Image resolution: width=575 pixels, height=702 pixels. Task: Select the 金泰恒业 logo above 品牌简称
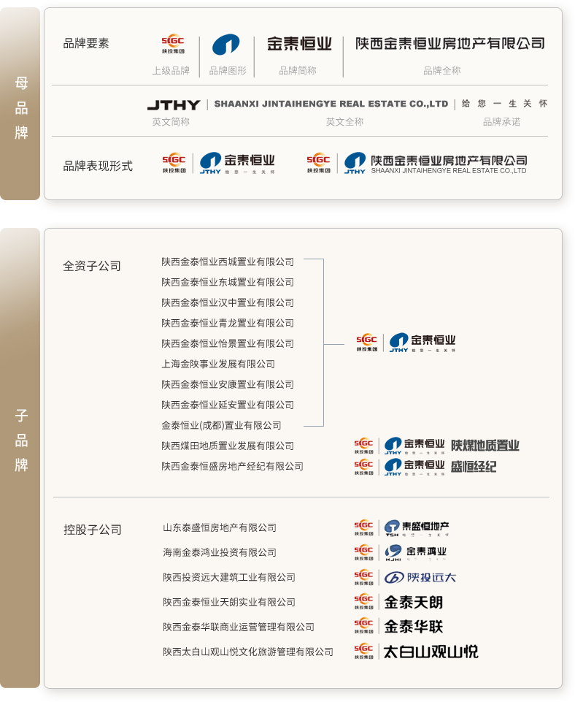(299, 44)
